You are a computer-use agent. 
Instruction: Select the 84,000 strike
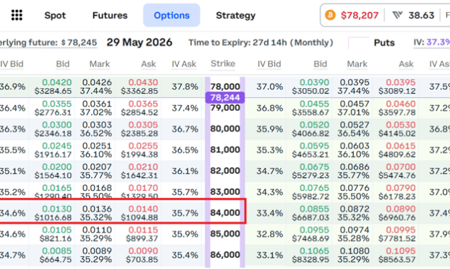(225, 213)
